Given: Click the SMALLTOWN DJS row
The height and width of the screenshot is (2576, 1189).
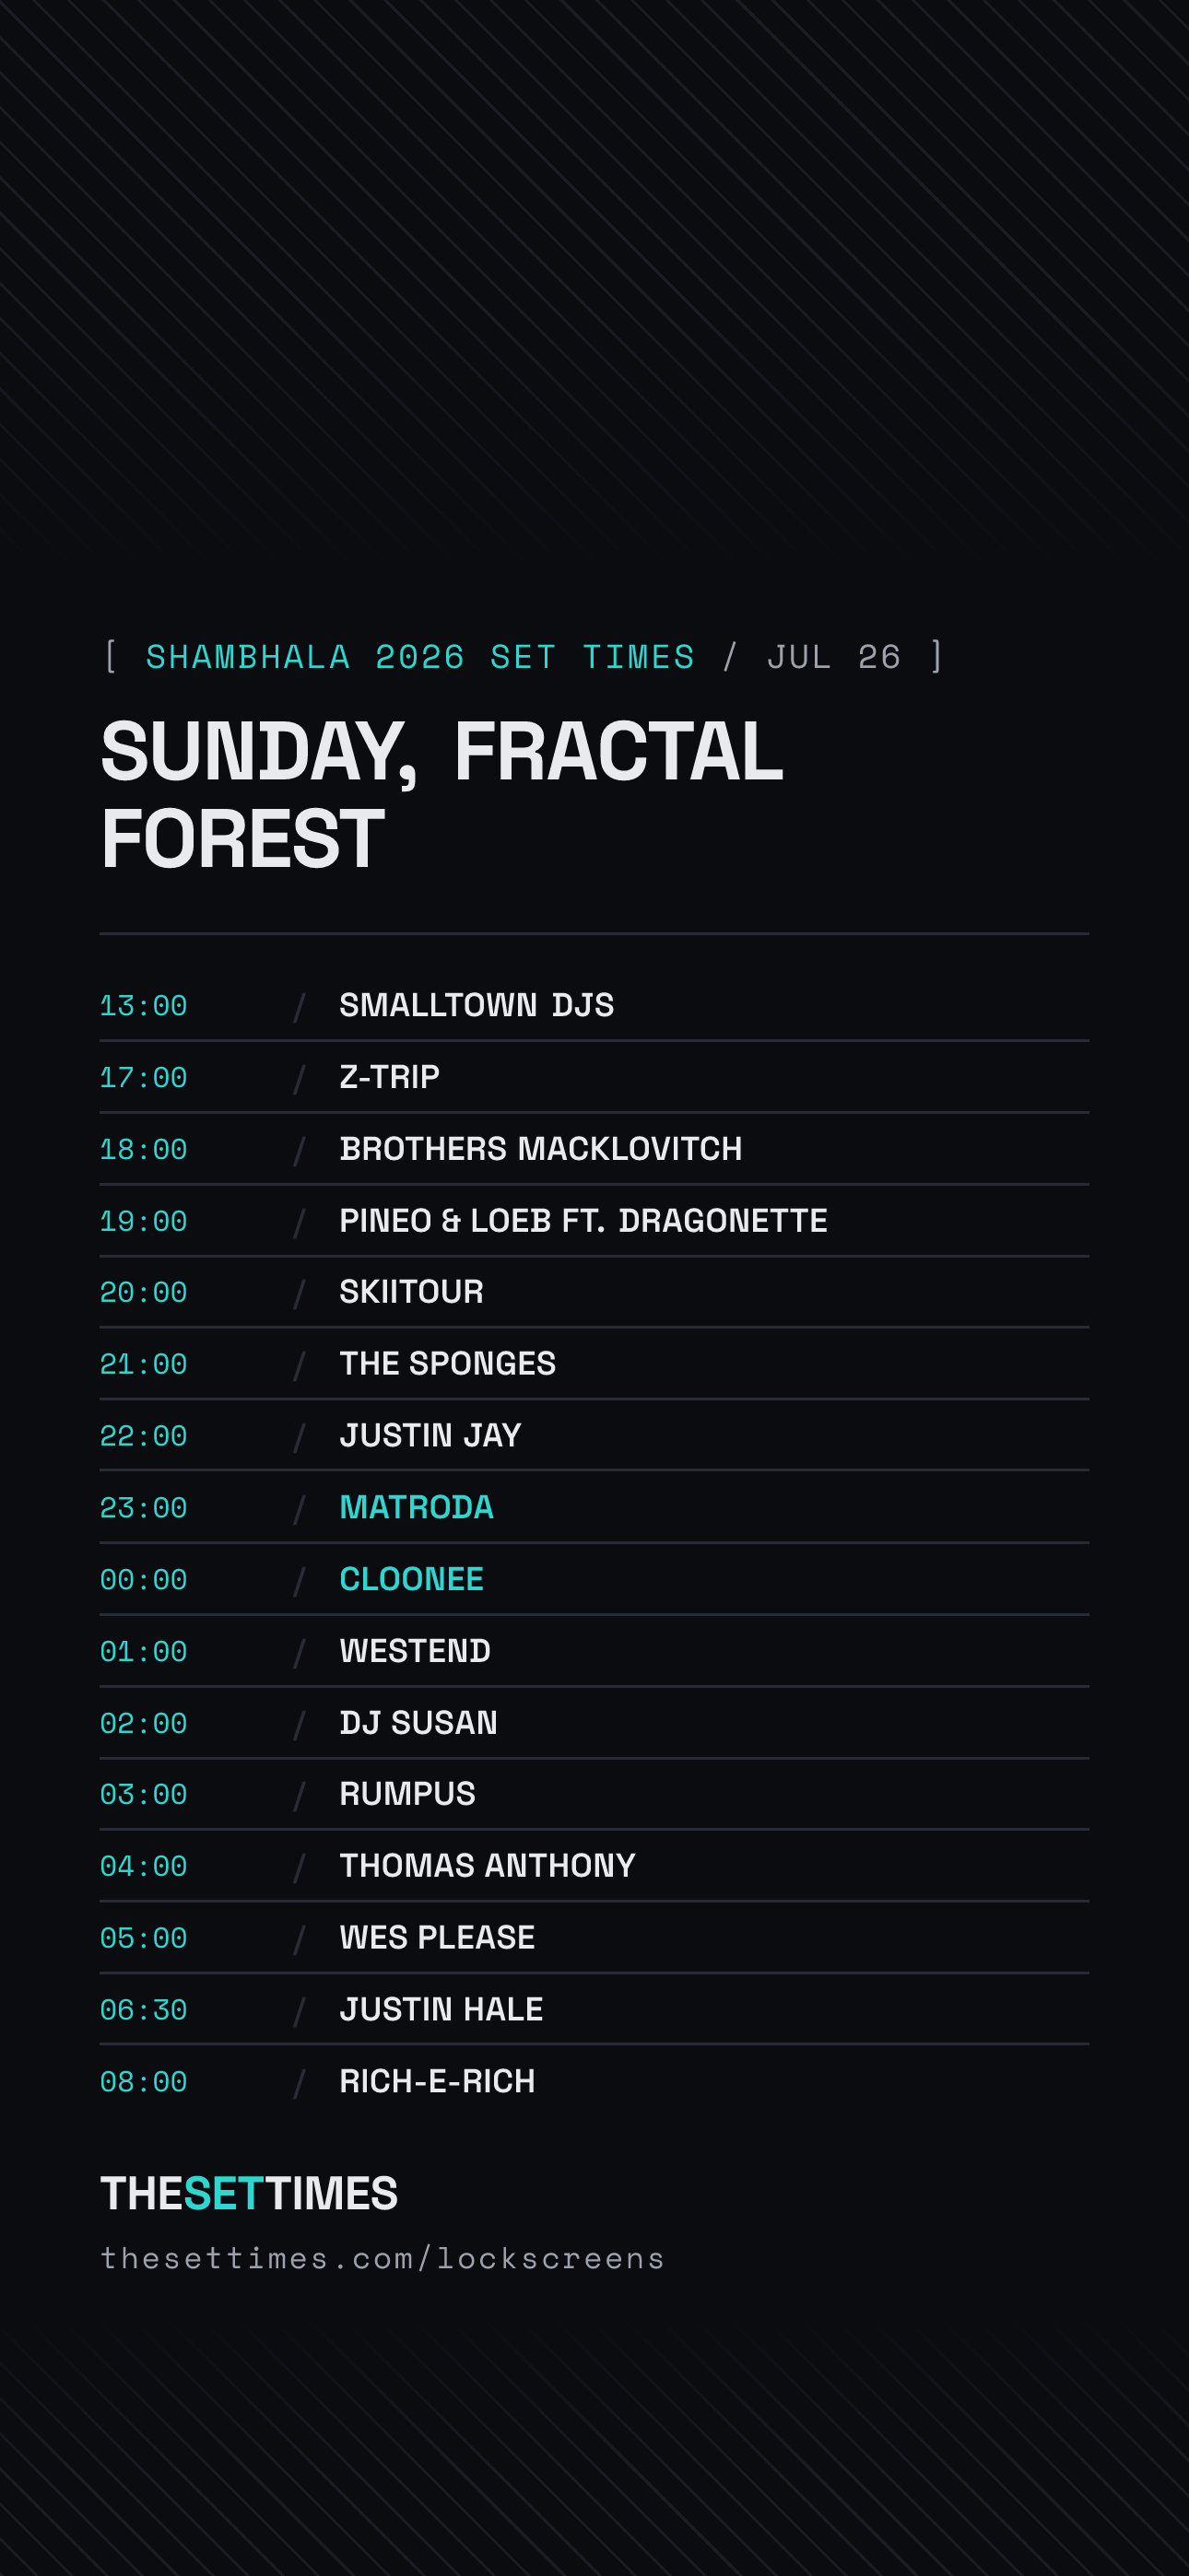Looking at the screenshot, I should point(594,1005).
